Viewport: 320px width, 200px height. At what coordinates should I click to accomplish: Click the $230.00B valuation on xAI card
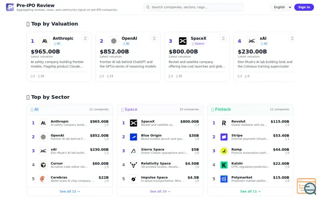[252, 52]
